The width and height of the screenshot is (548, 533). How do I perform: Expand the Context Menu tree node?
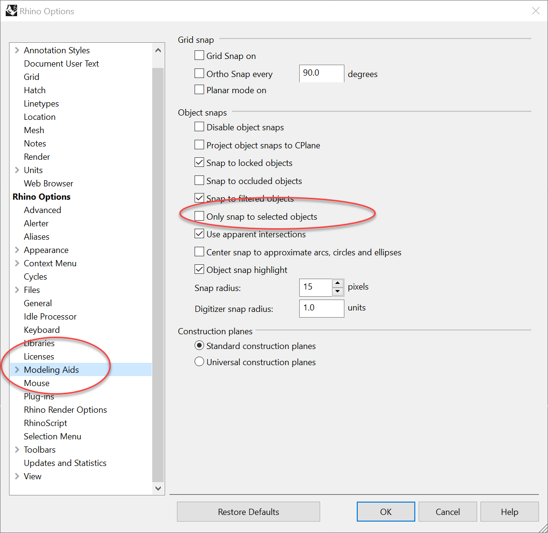(x=17, y=263)
